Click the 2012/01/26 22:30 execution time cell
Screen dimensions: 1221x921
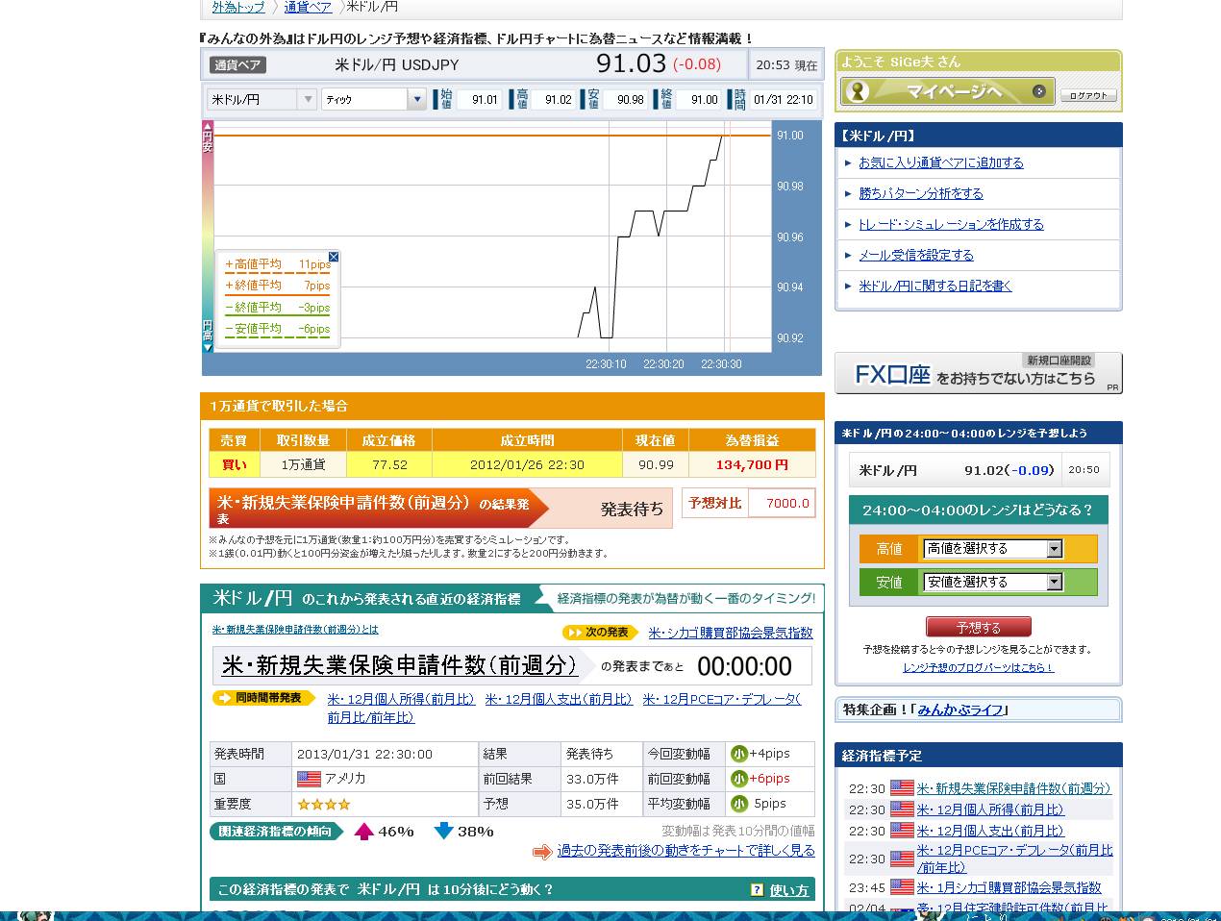527,464
